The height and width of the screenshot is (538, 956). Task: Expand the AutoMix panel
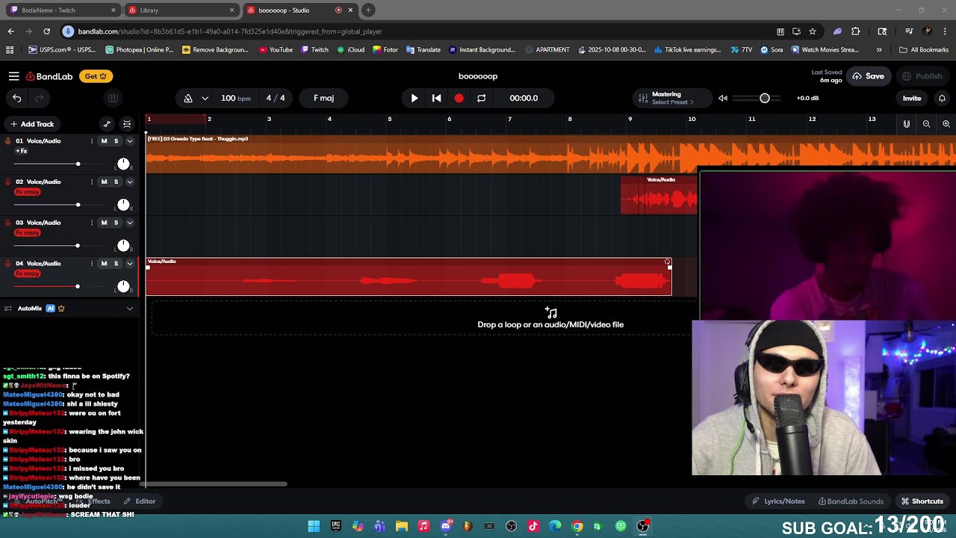tap(129, 308)
